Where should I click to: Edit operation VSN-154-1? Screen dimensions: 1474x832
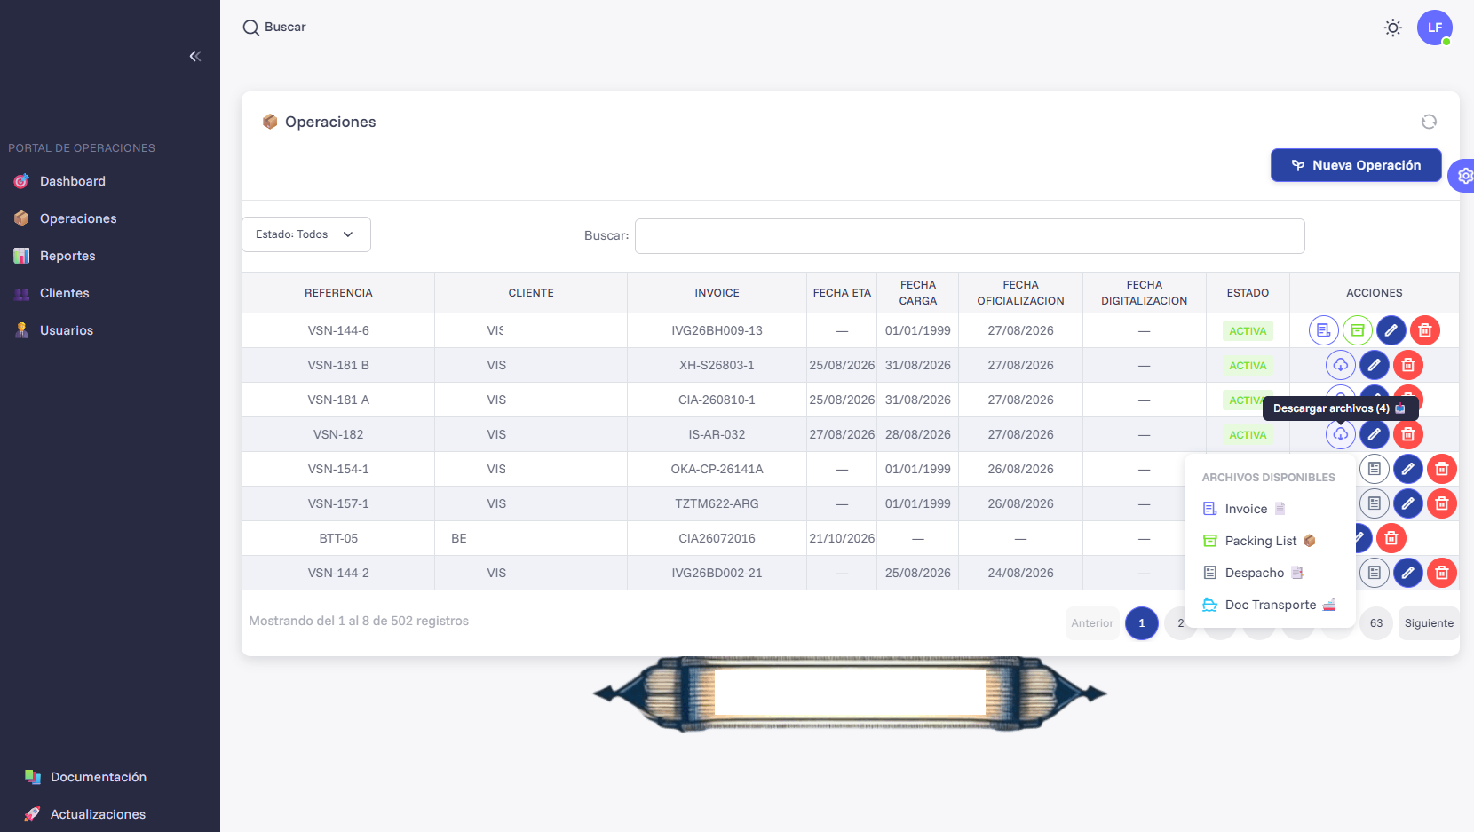[x=1408, y=469]
